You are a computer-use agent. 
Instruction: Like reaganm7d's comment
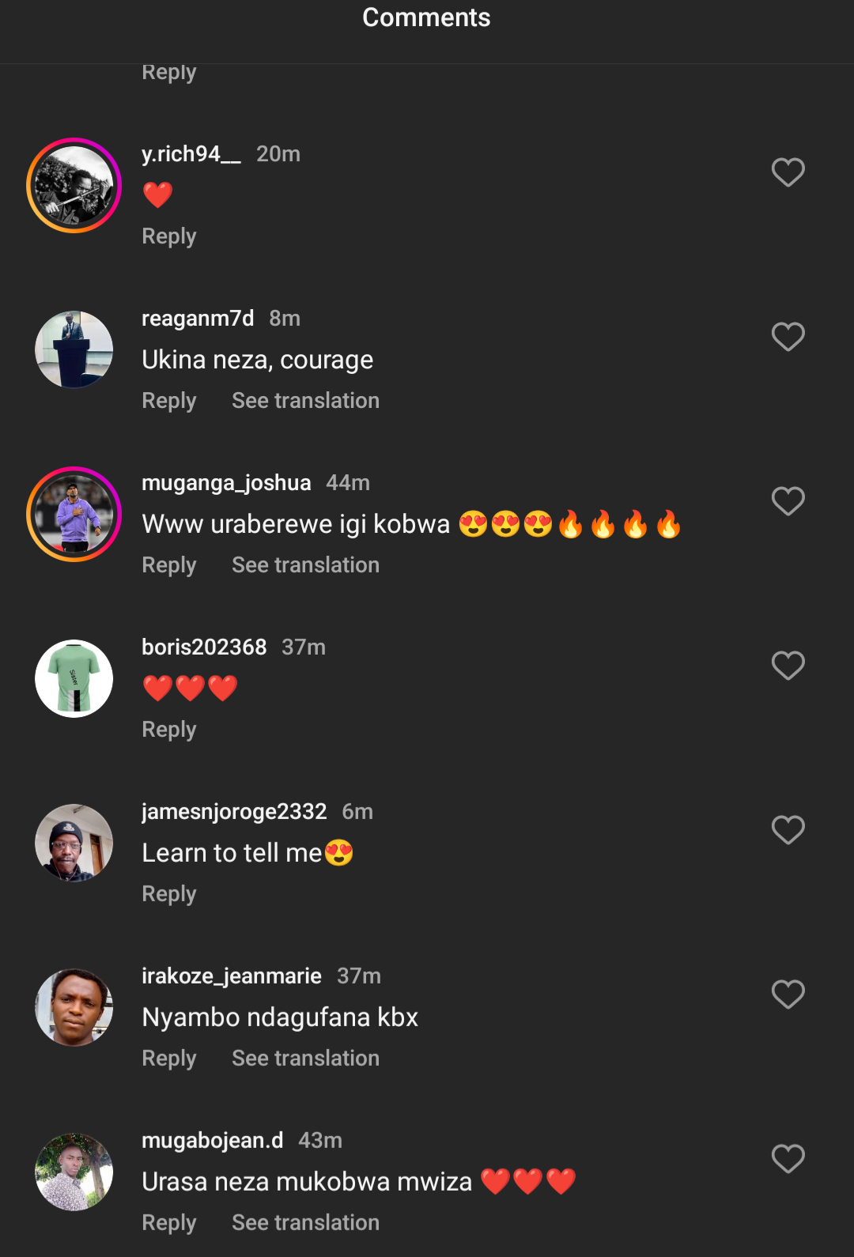[x=788, y=337]
